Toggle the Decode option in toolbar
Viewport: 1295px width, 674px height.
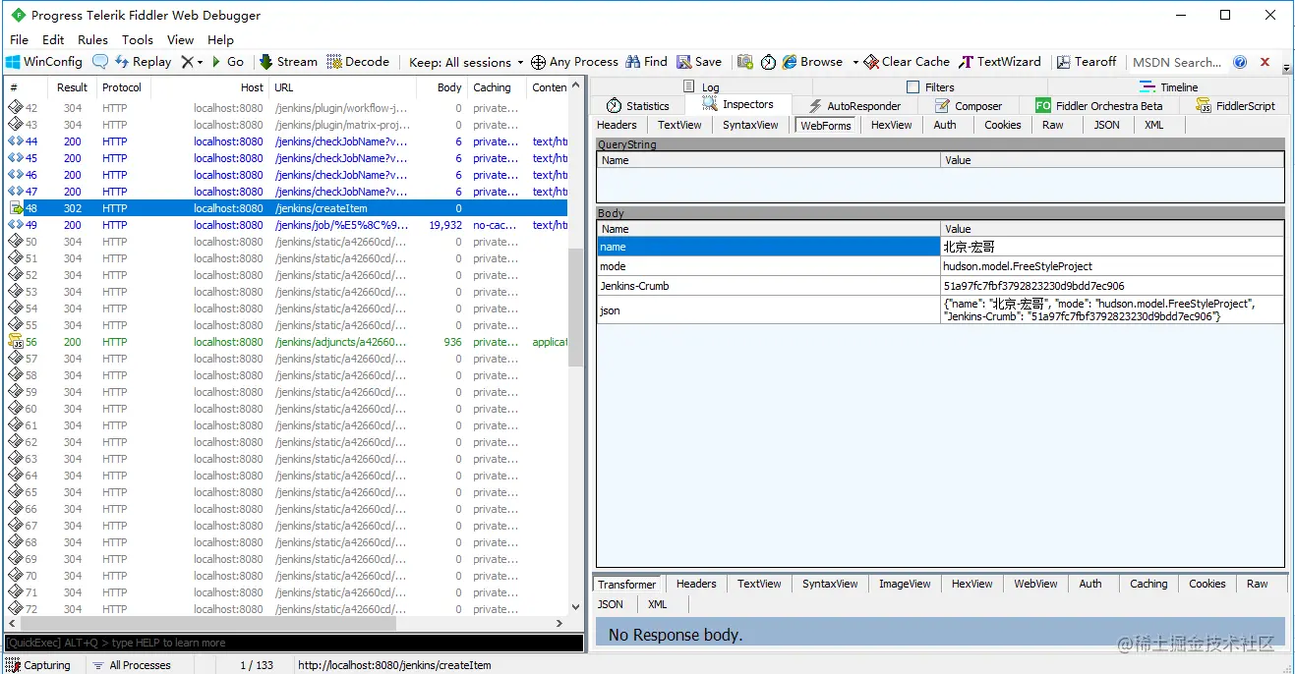pos(358,61)
